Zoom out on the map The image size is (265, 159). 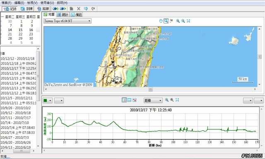coord(183,21)
